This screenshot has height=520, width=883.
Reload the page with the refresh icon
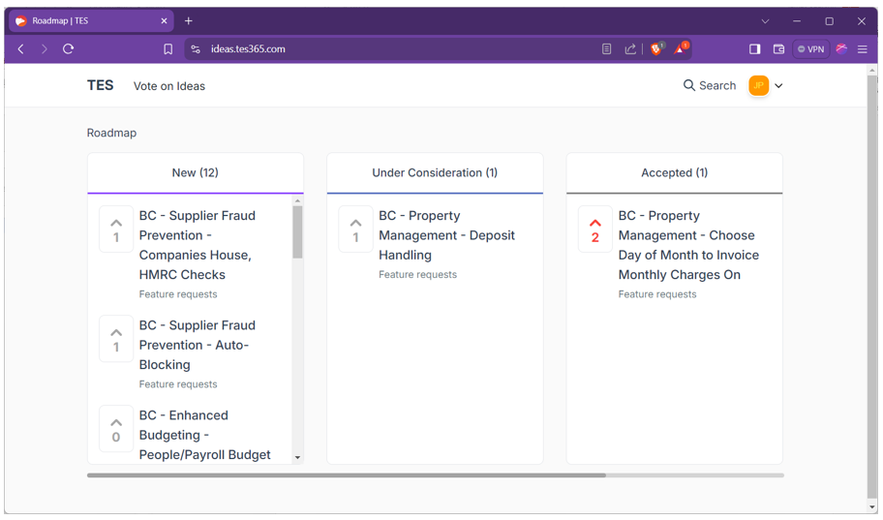coord(68,49)
